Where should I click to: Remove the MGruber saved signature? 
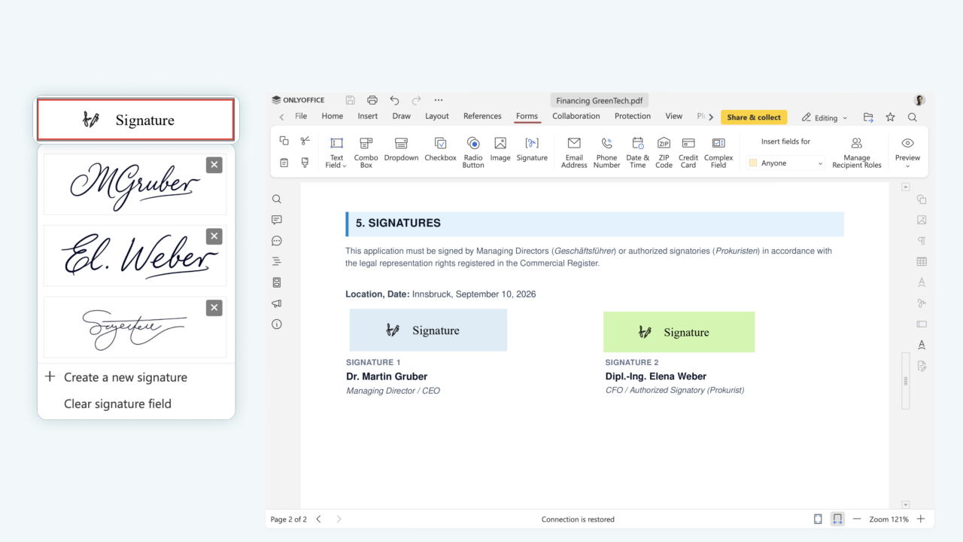(214, 165)
